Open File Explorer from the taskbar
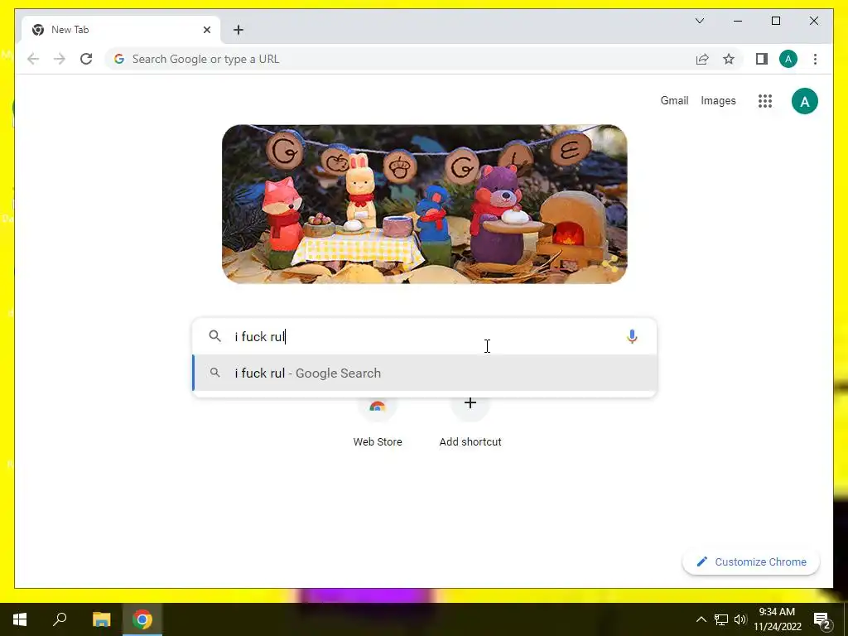Screen dimensions: 848x636 pyautogui.click(x=101, y=619)
